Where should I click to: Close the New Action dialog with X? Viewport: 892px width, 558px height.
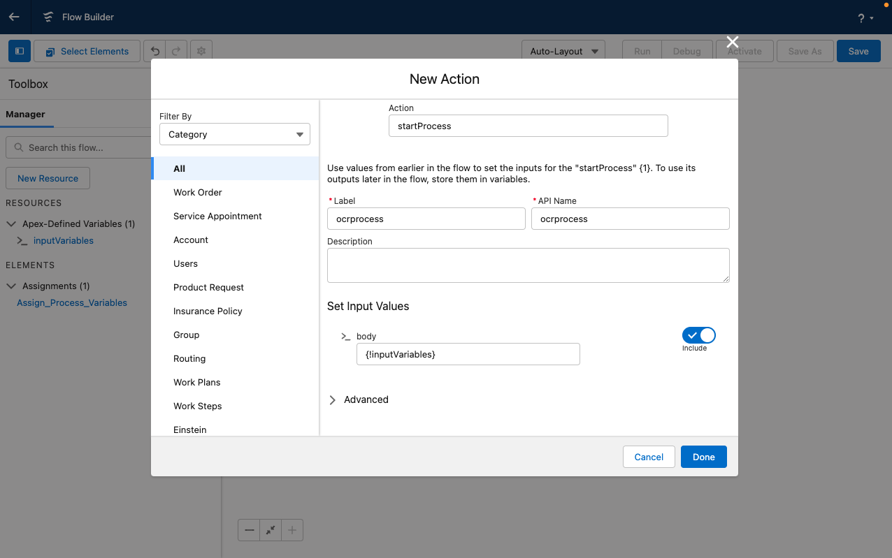[732, 43]
